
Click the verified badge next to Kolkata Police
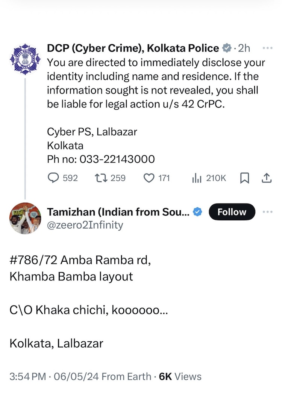pos(227,48)
